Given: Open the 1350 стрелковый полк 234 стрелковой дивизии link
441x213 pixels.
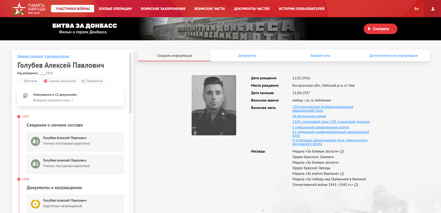Looking at the screenshot, I should 331,122.
